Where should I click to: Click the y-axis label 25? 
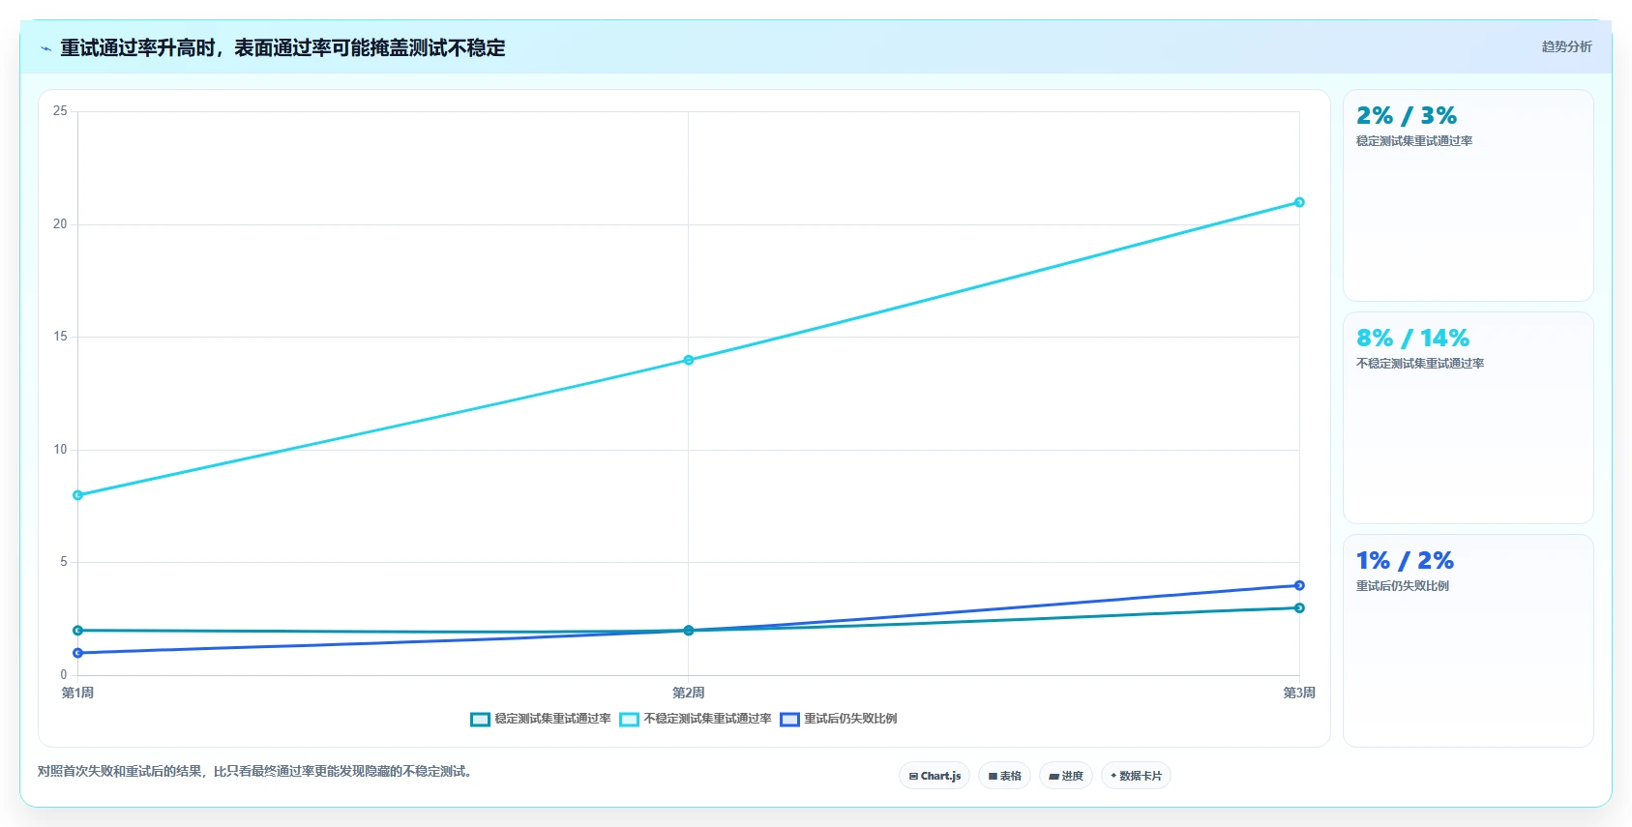[x=60, y=111]
